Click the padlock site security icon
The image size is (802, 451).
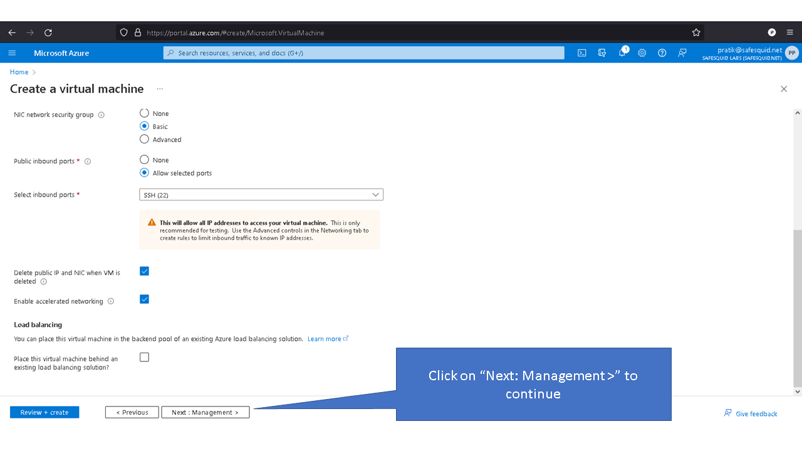pos(138,33)
